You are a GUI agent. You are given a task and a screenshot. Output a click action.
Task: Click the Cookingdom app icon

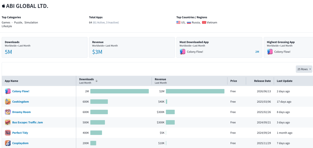[8, 101]
